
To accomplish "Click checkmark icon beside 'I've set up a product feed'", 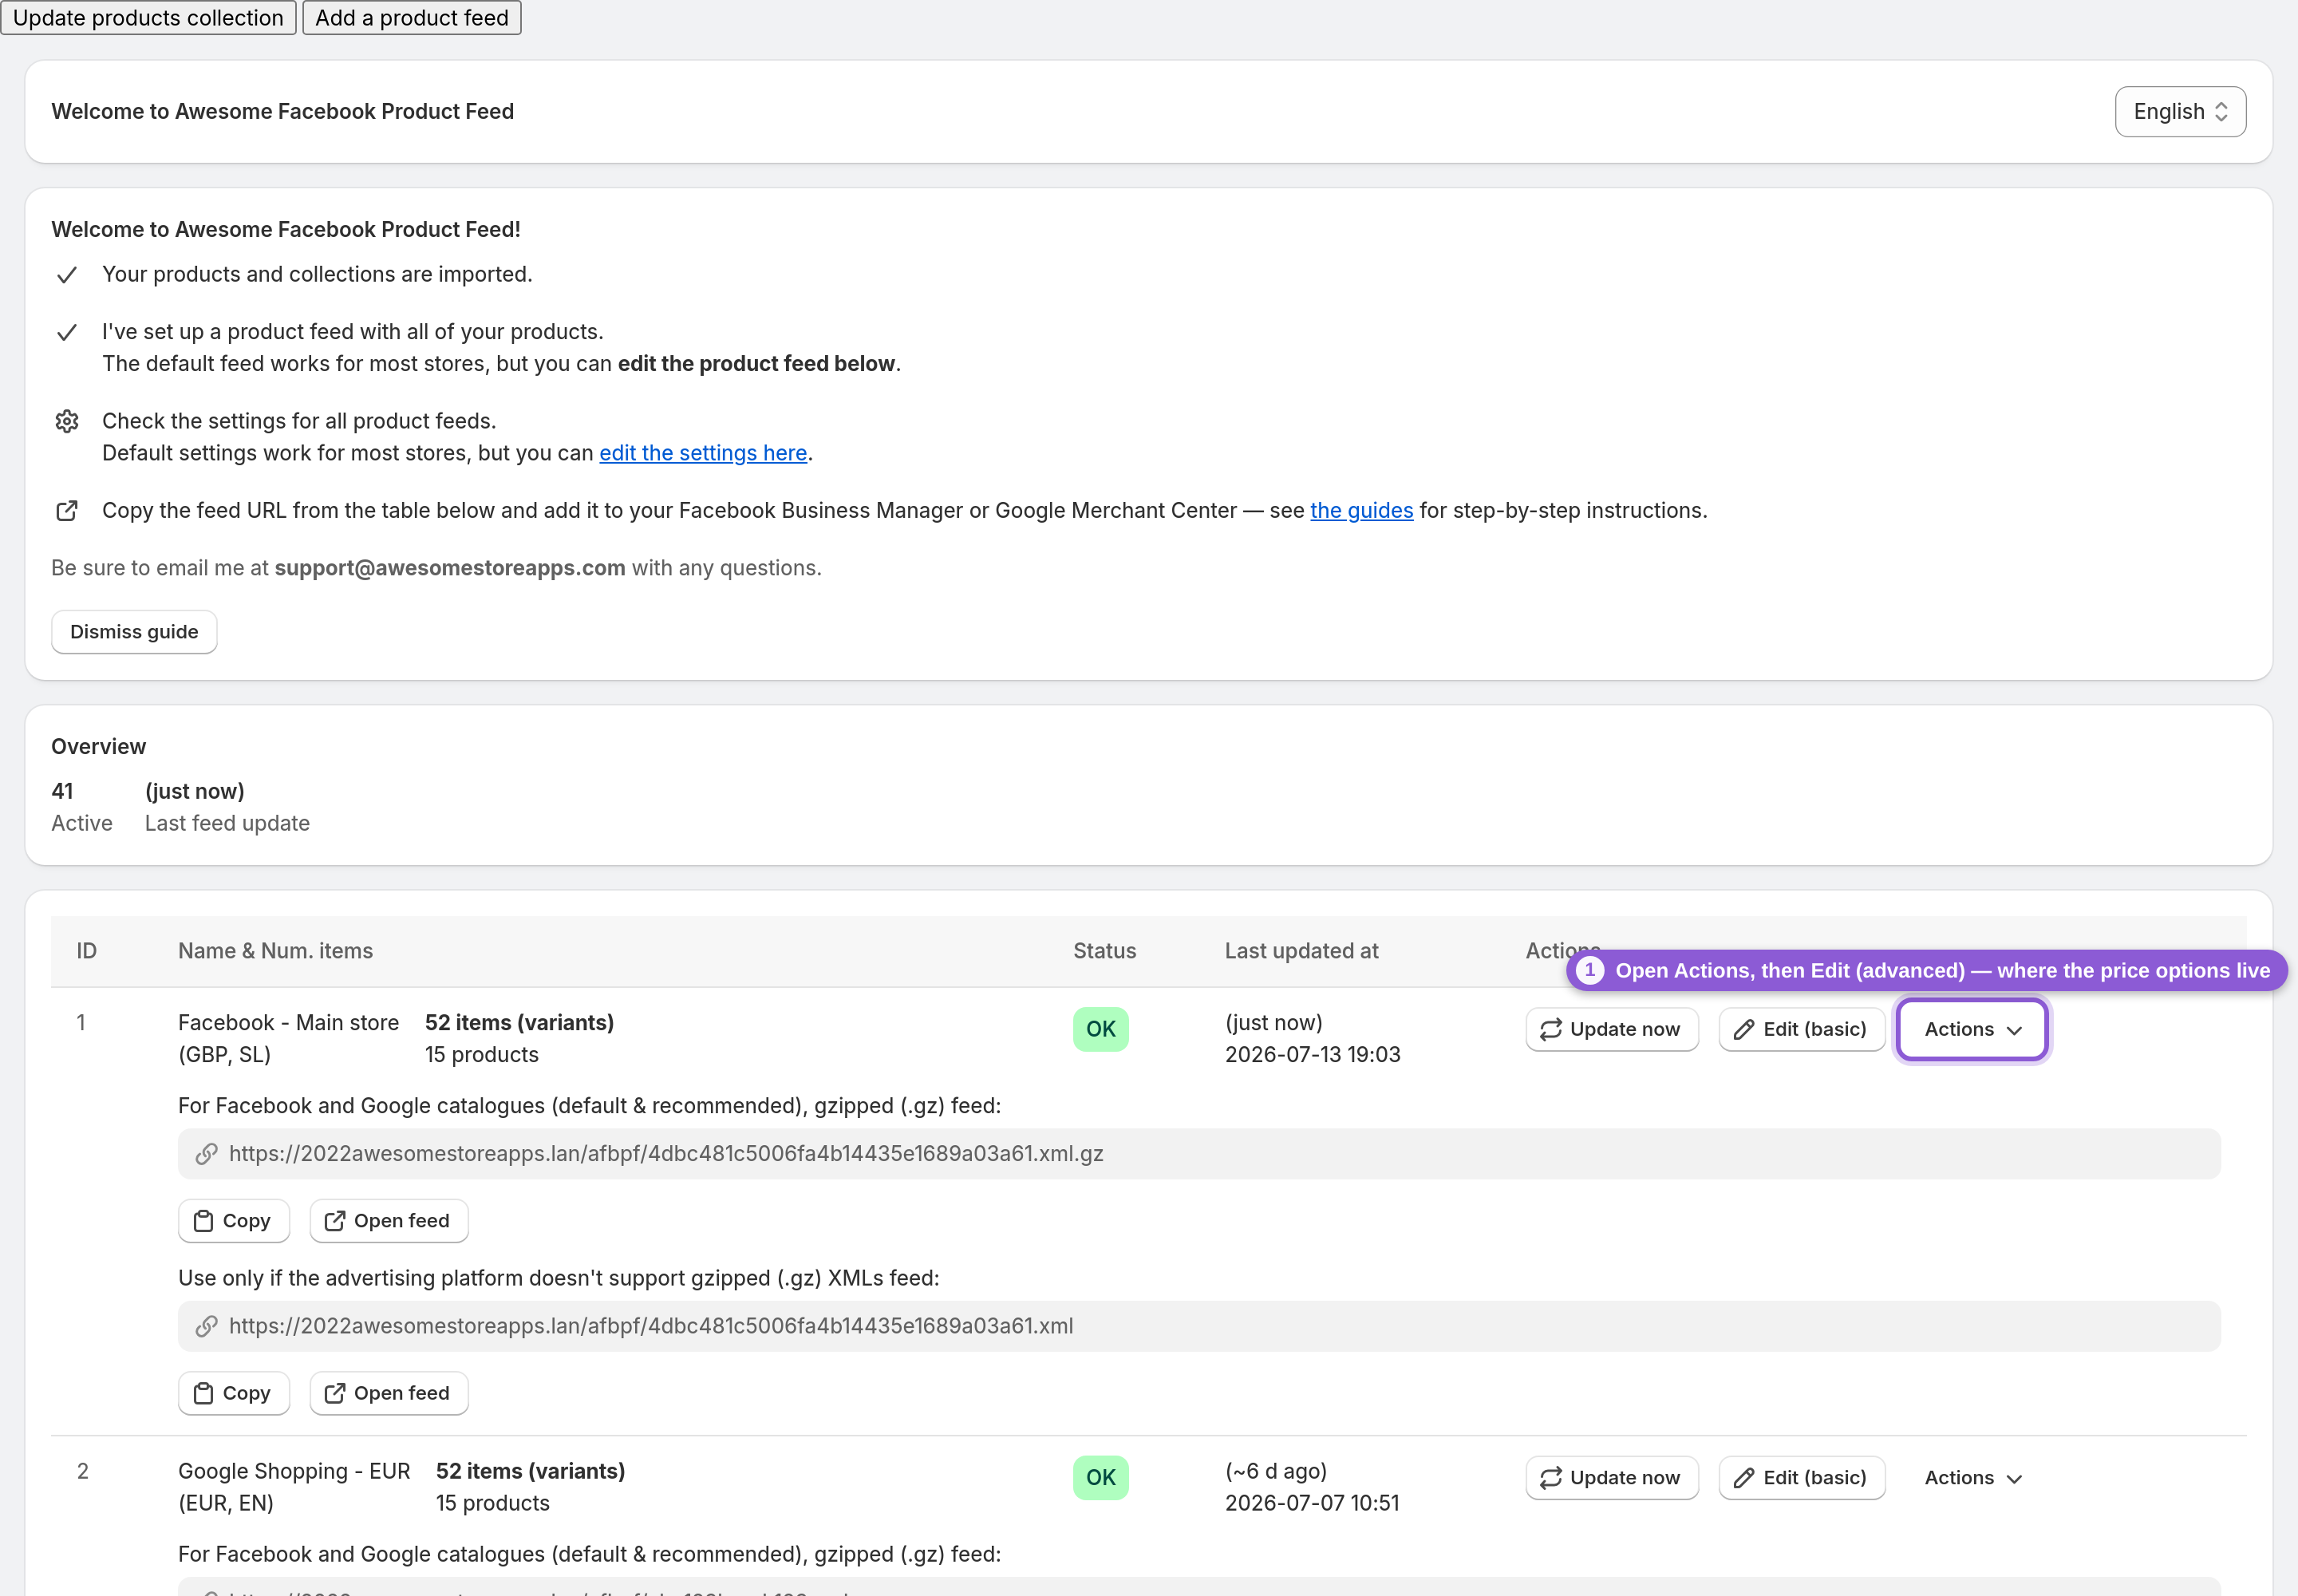I will click(x=67, y=332).
